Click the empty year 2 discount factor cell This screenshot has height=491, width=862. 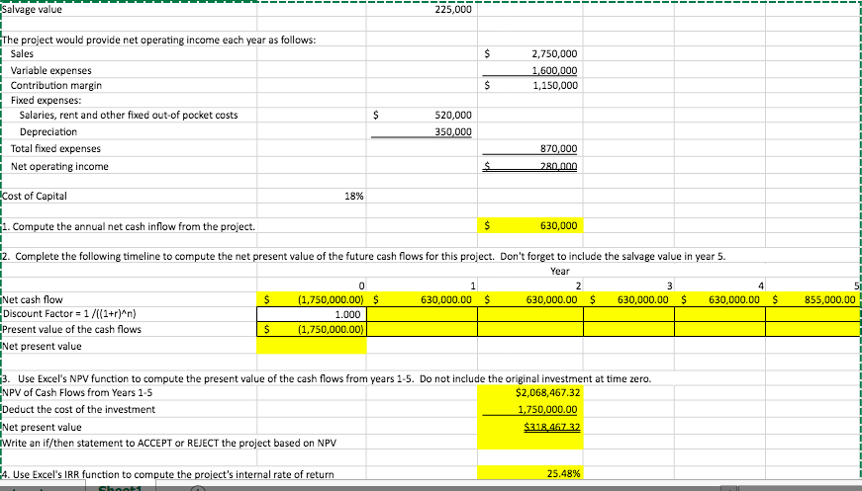529,314
